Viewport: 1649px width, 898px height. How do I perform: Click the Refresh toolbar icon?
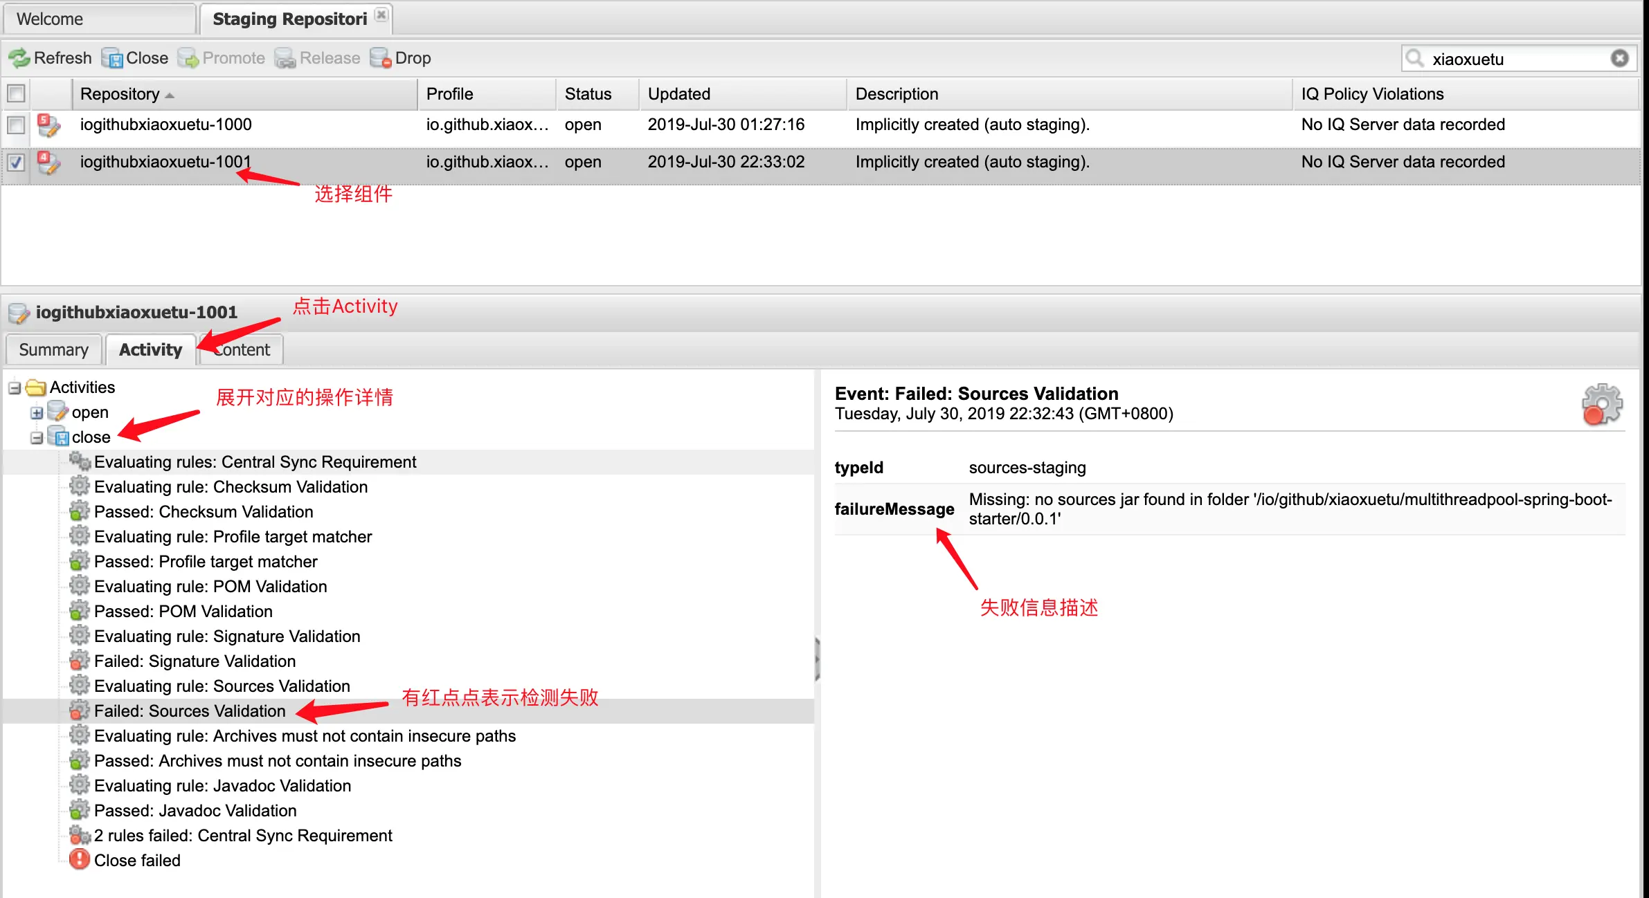19,58
